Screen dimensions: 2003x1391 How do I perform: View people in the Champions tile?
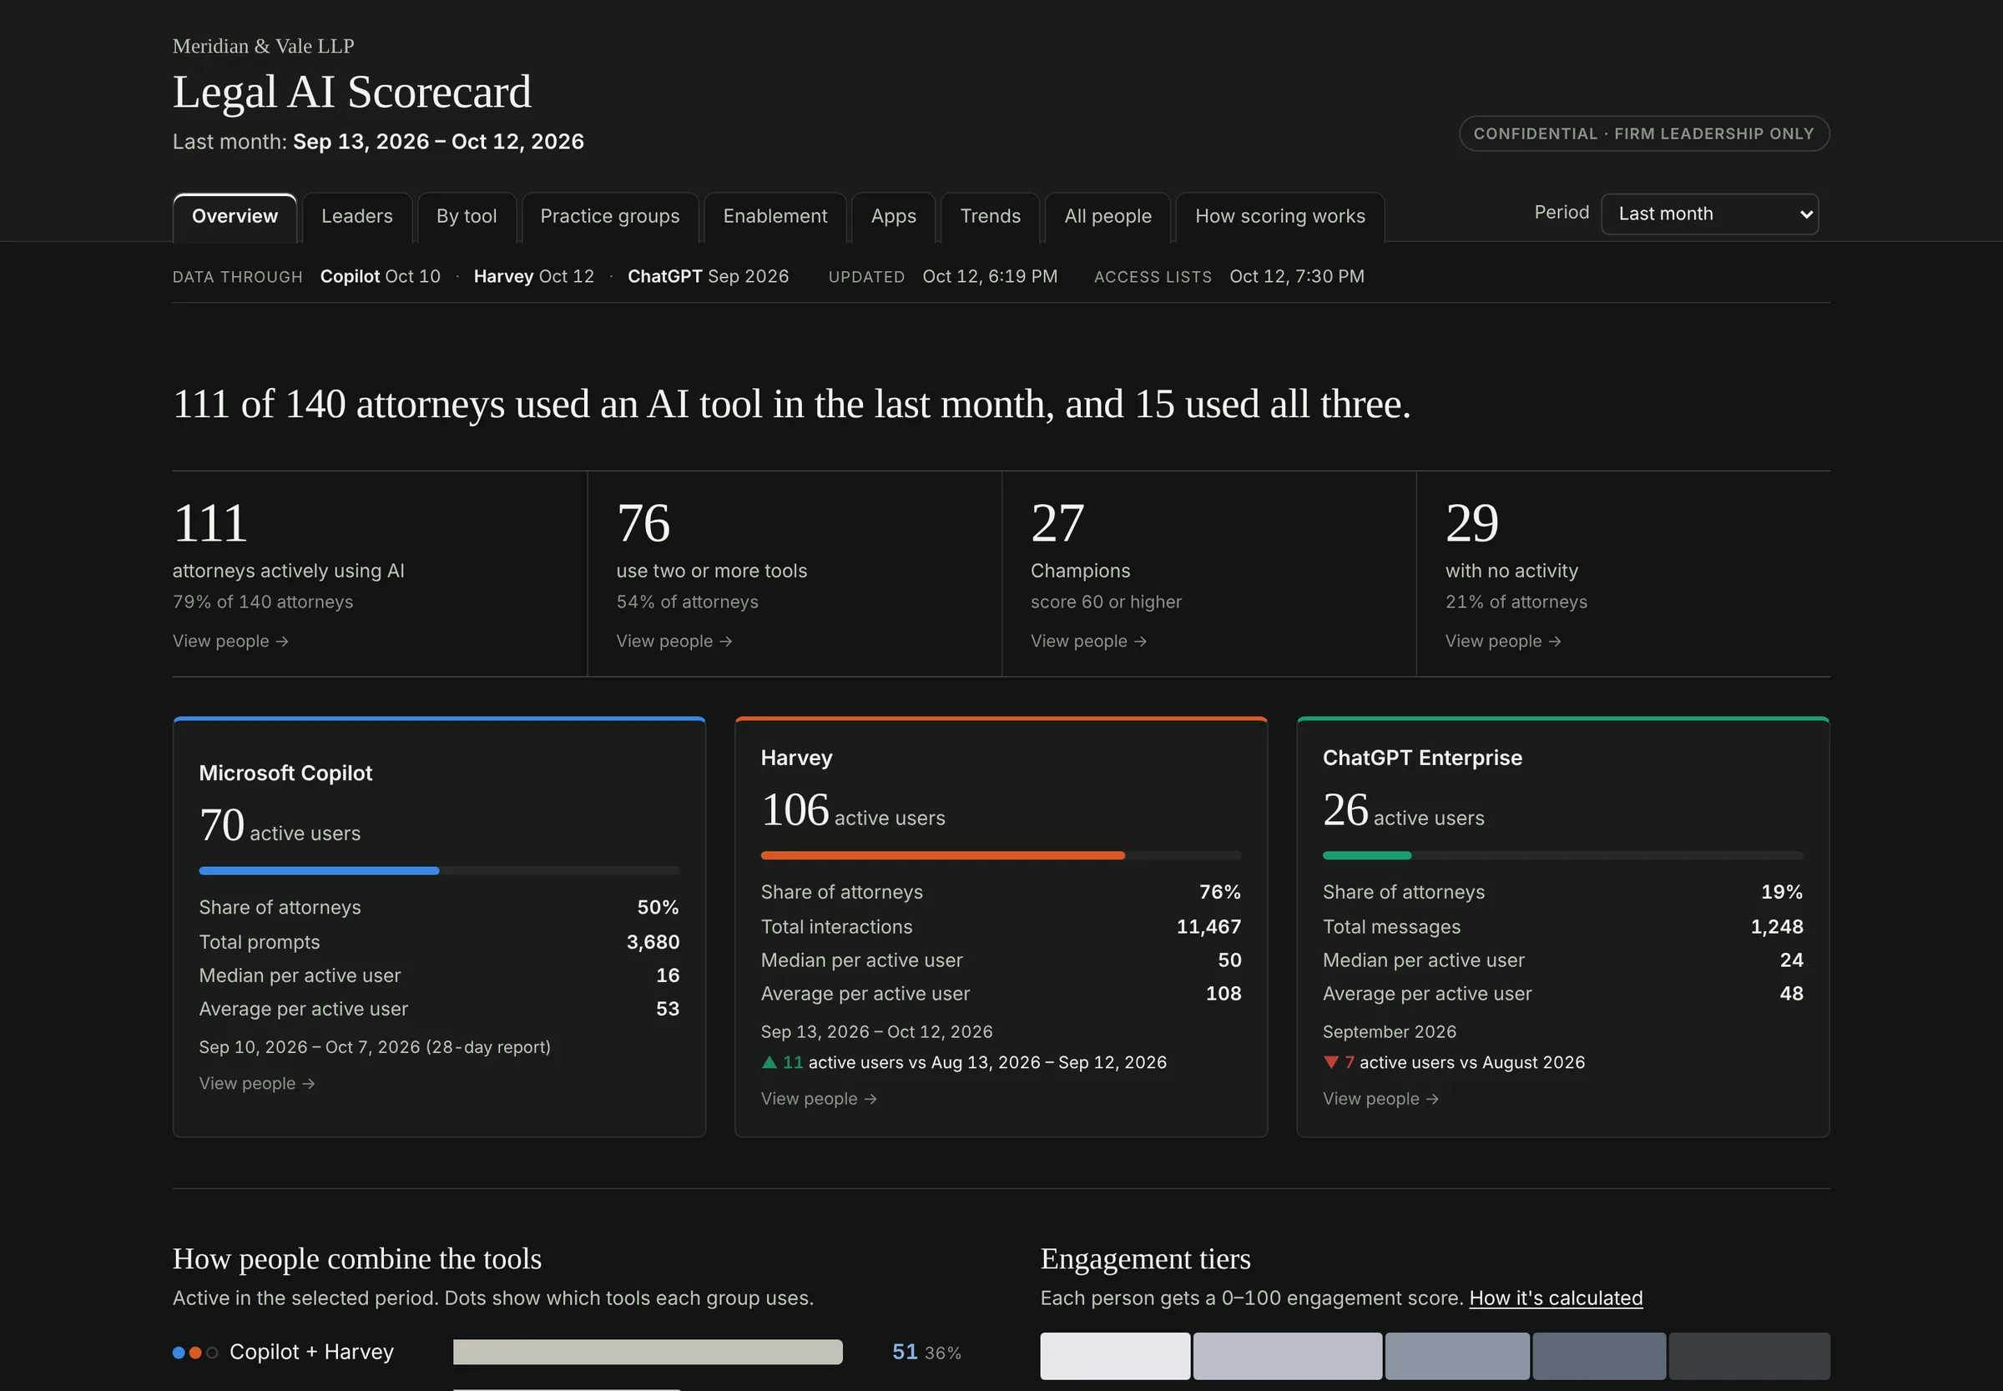click(1087, 641)
